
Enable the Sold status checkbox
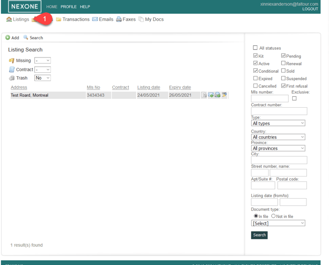tap(283, 71)
